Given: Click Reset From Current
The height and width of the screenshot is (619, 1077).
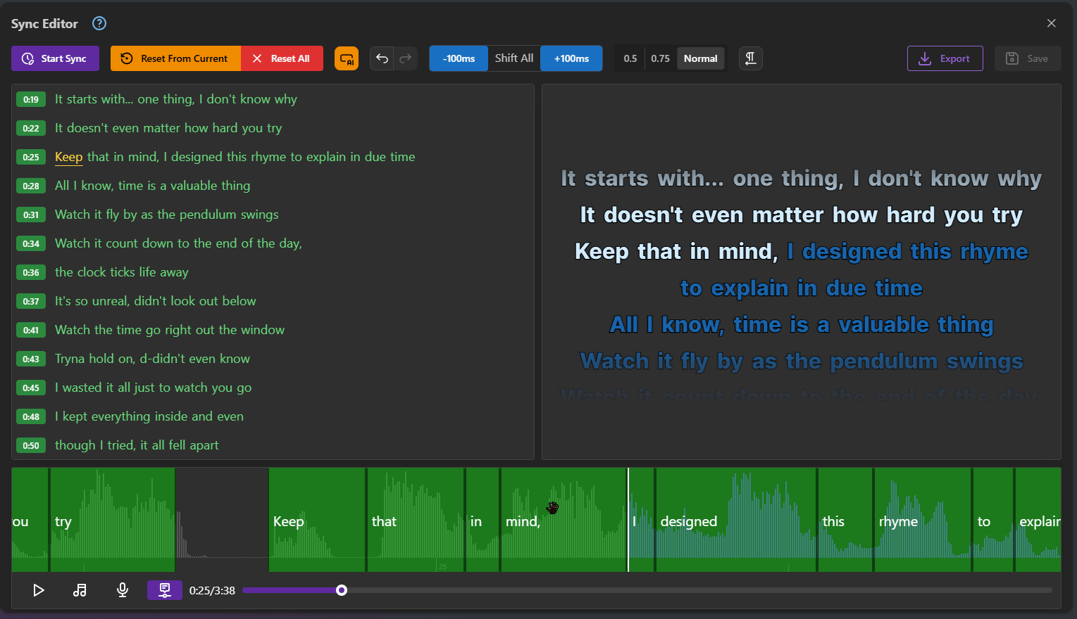Looking at the screenshot, I should click(175, 58).
